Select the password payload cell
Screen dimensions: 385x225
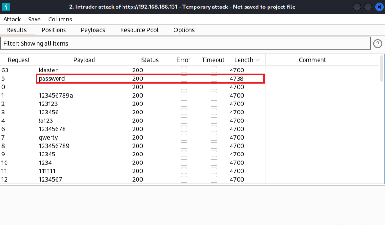point(84,78)
